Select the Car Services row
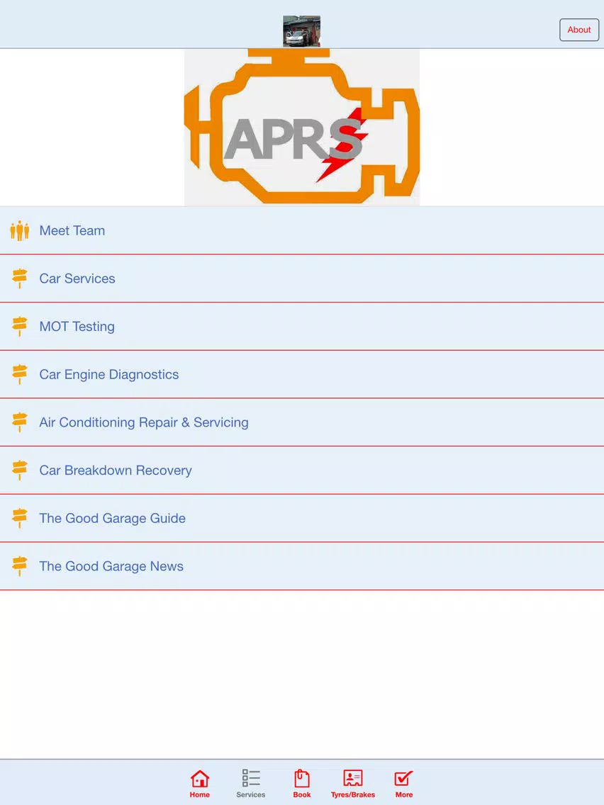Viewport: 604px width, 805px height. (x=302, y=278)
